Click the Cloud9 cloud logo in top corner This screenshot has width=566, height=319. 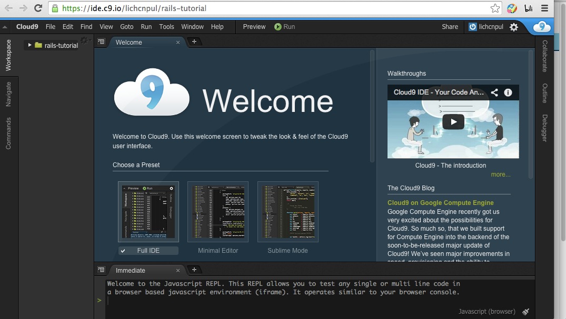(542, 27)
